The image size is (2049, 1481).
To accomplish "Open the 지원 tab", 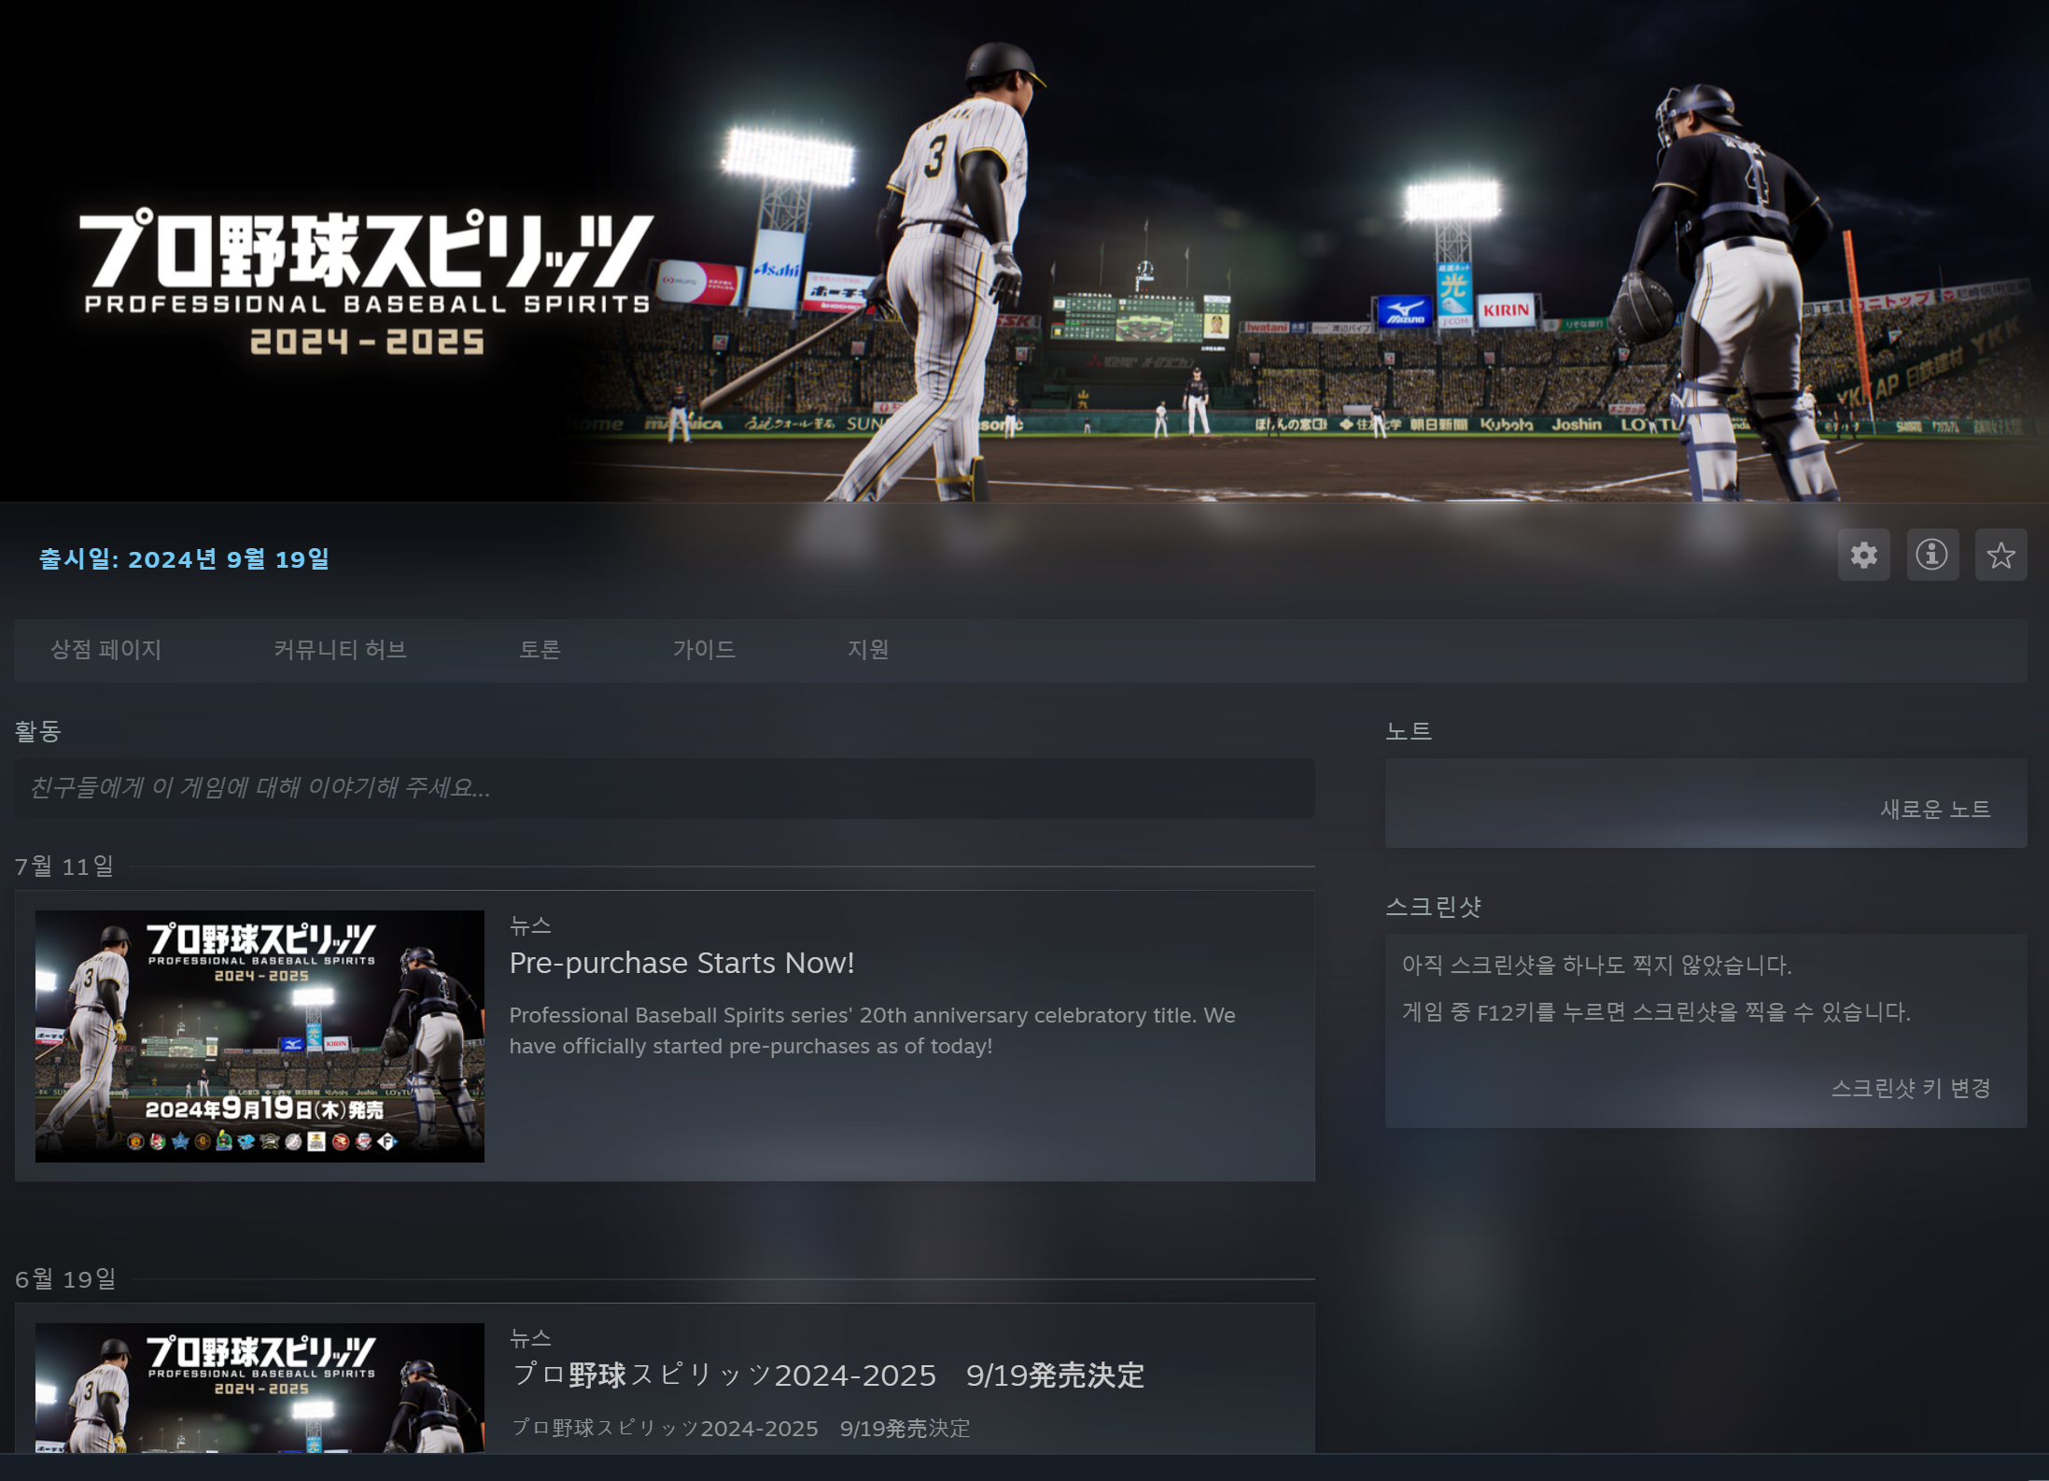I will (x=867, y=649).
